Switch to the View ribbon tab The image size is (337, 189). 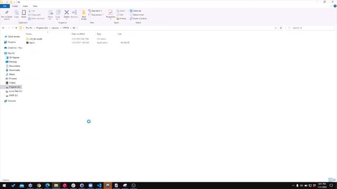35,6
